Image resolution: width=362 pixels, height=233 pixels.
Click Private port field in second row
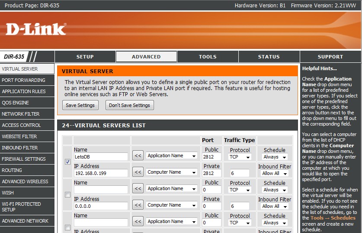click(x=211, y=206)
